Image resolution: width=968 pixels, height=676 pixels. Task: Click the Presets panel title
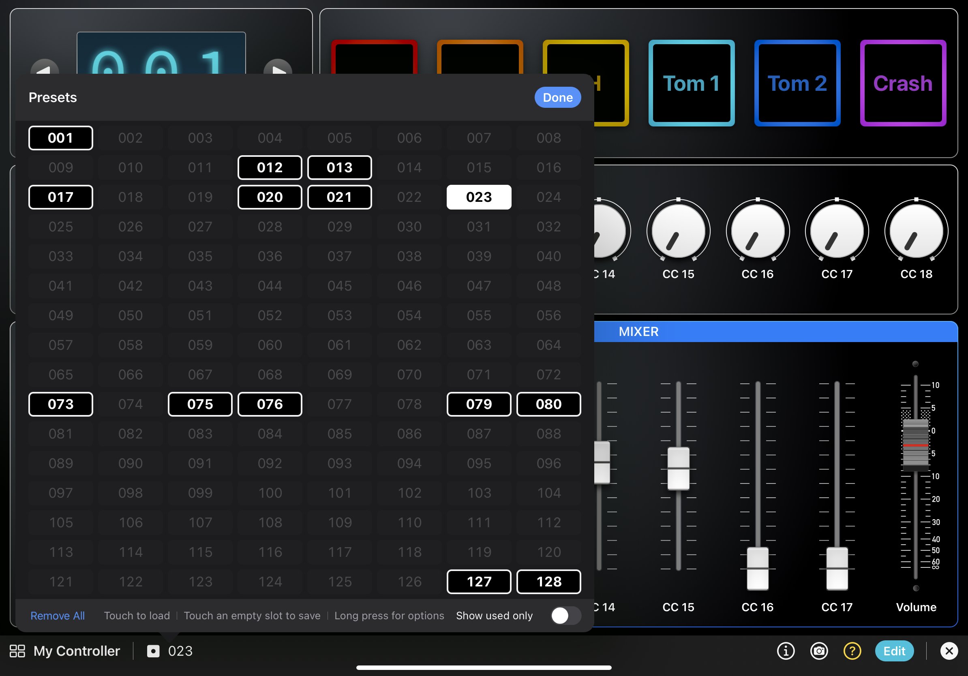point(53,97)
